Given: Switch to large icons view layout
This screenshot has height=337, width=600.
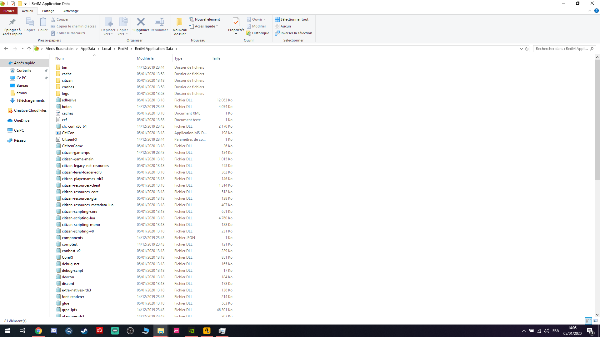Looking at the screenshot, I should point(595,321).
